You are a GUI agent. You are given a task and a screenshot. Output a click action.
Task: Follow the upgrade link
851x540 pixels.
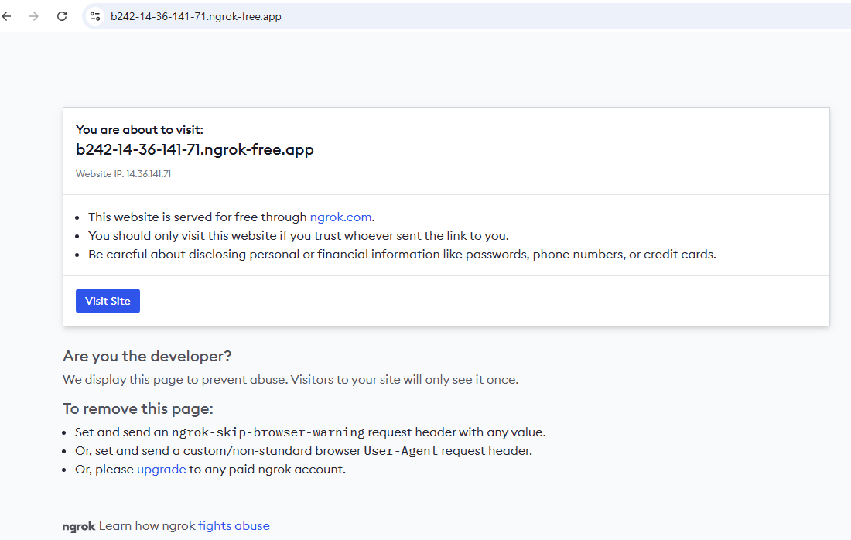pyautogui.click(x=161, y=470)
